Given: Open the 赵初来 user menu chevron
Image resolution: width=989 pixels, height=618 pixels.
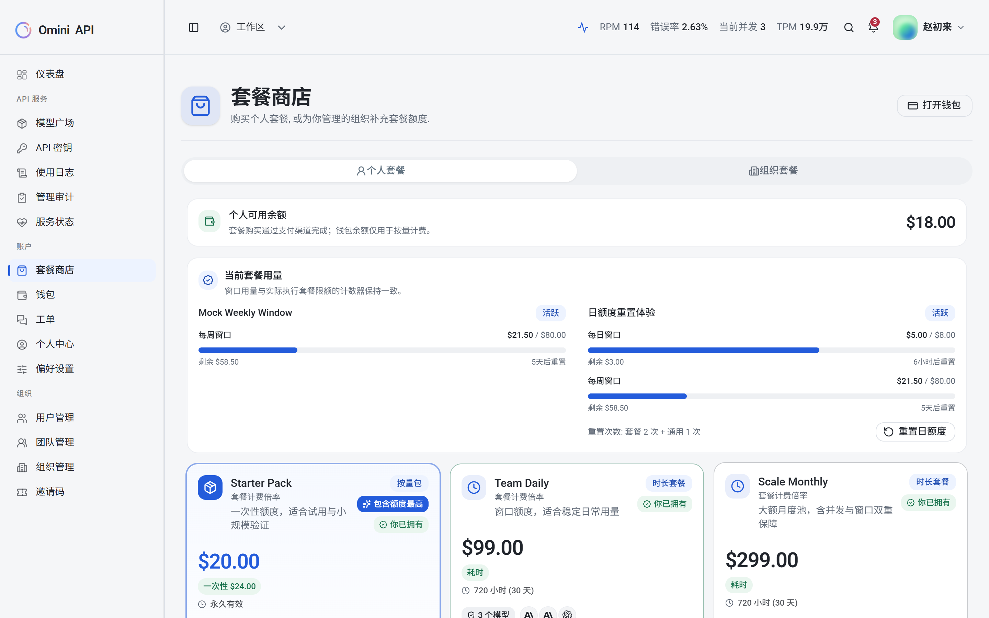Looking at the screenshot, I should [x=961, y=27].
